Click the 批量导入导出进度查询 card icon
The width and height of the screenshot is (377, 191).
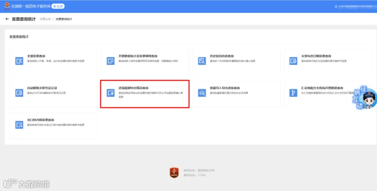202,93
